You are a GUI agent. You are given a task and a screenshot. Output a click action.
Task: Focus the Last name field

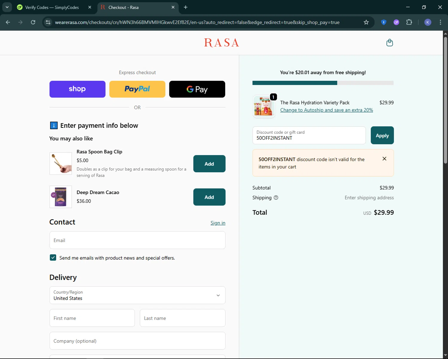click(182, 318)
